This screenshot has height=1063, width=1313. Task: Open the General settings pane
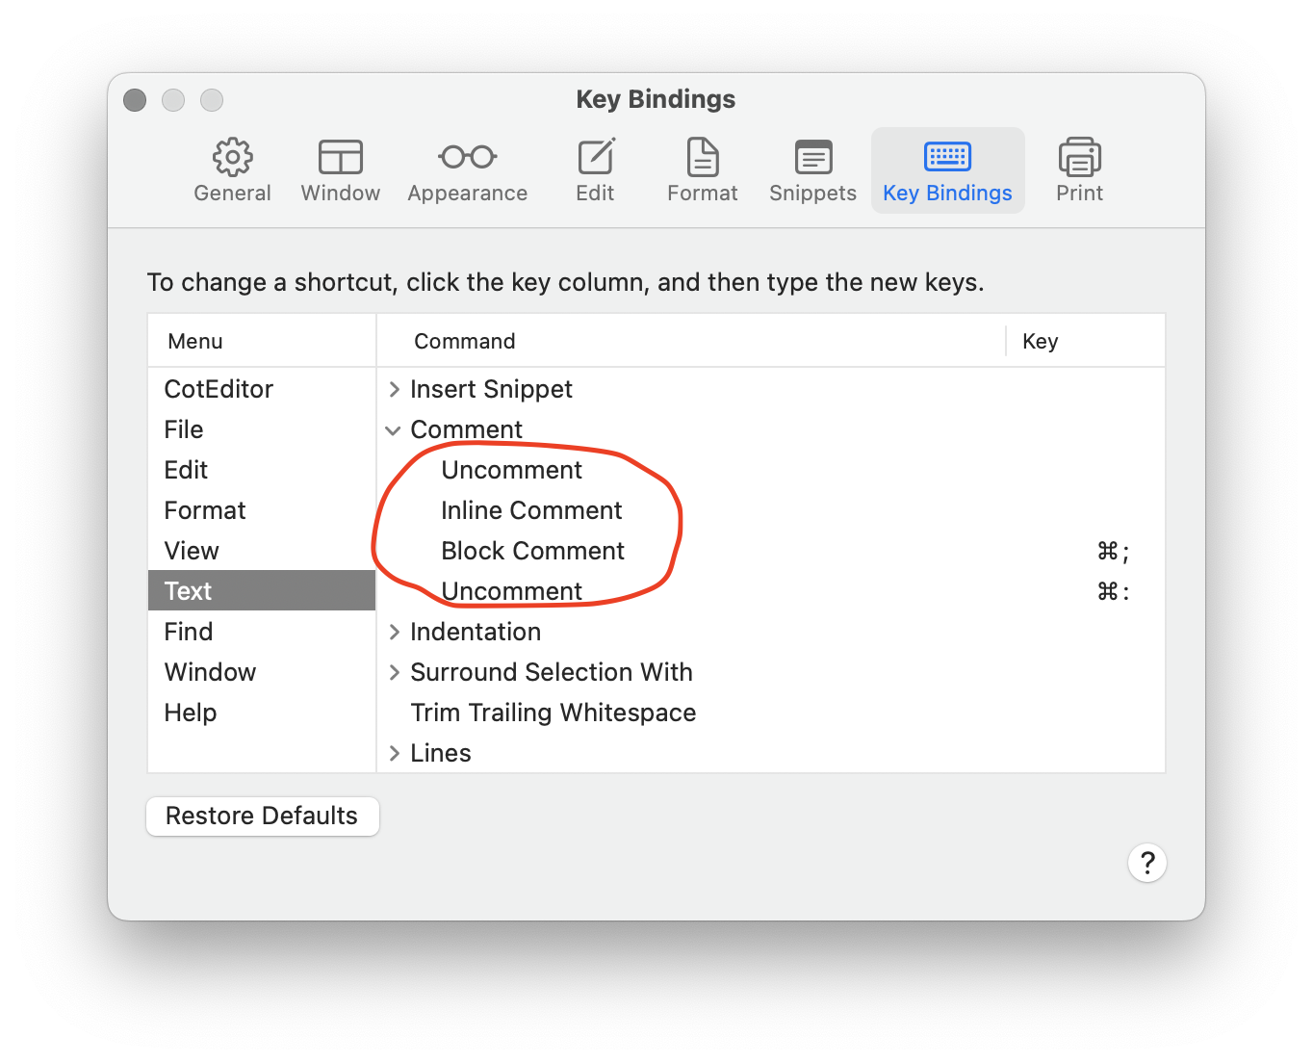(x=231, y=169)
